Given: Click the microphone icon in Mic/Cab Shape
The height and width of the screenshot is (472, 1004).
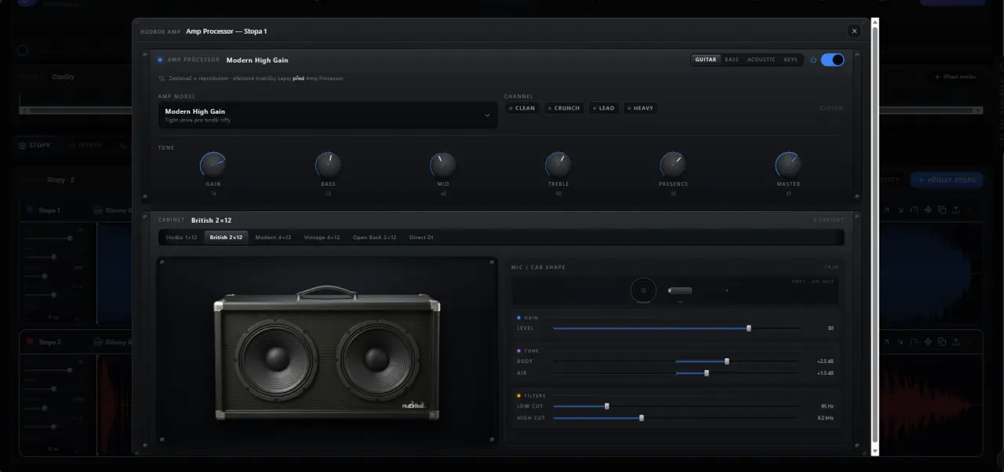Looking at the screenshot, I should (680, 290).
